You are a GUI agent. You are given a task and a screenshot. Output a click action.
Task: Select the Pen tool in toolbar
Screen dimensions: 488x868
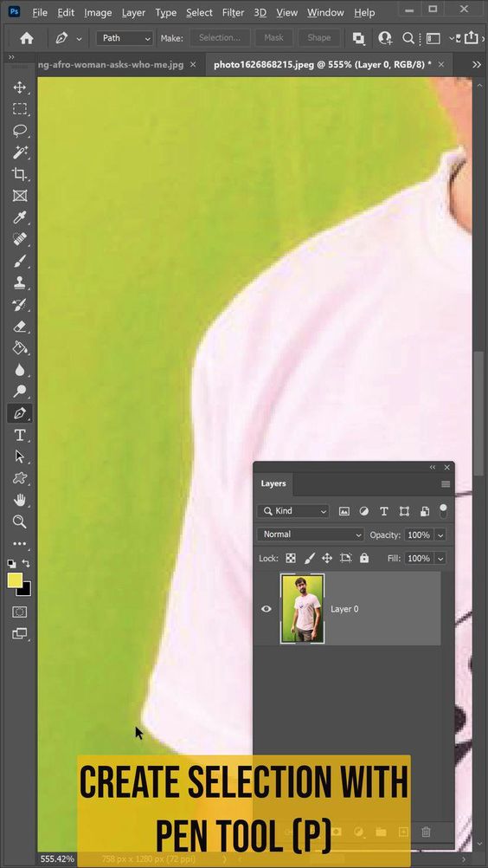coord(20,413)
